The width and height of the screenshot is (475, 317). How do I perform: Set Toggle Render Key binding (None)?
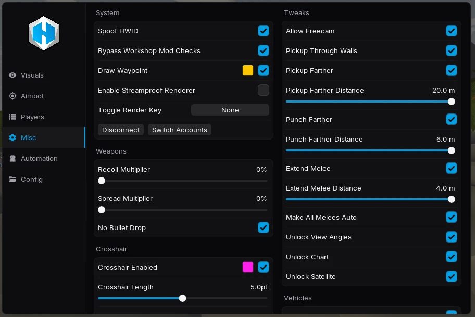pyautogui.click(x=230, y=110)
